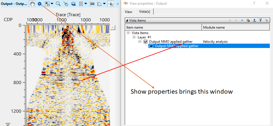The image size is (273, 126).
Task: Click the wiggle trace table icon
Action: pyautogui.click(x=92, y=4)
